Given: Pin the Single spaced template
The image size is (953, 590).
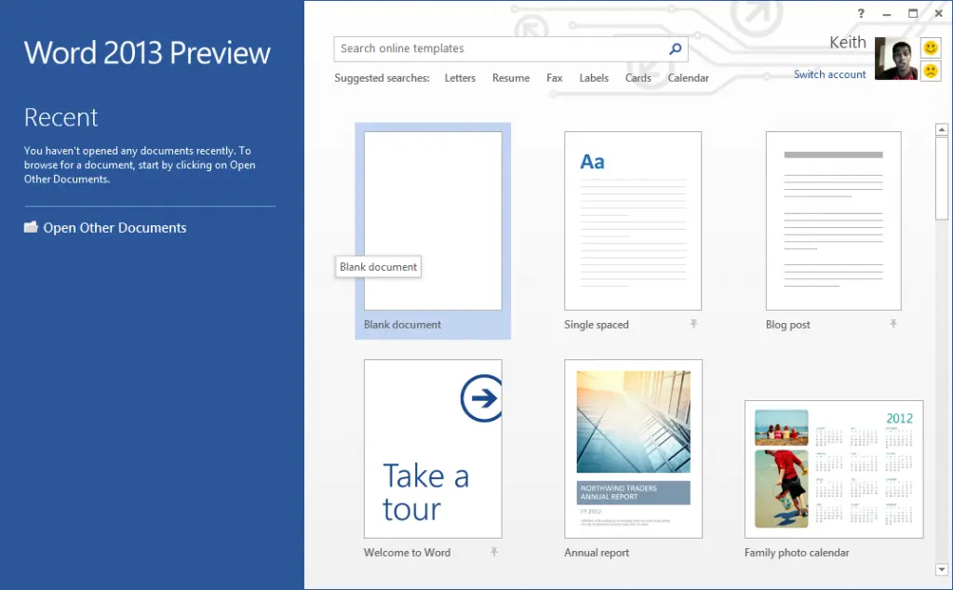Looking at the screenshot, I should (x=693, y=324).
